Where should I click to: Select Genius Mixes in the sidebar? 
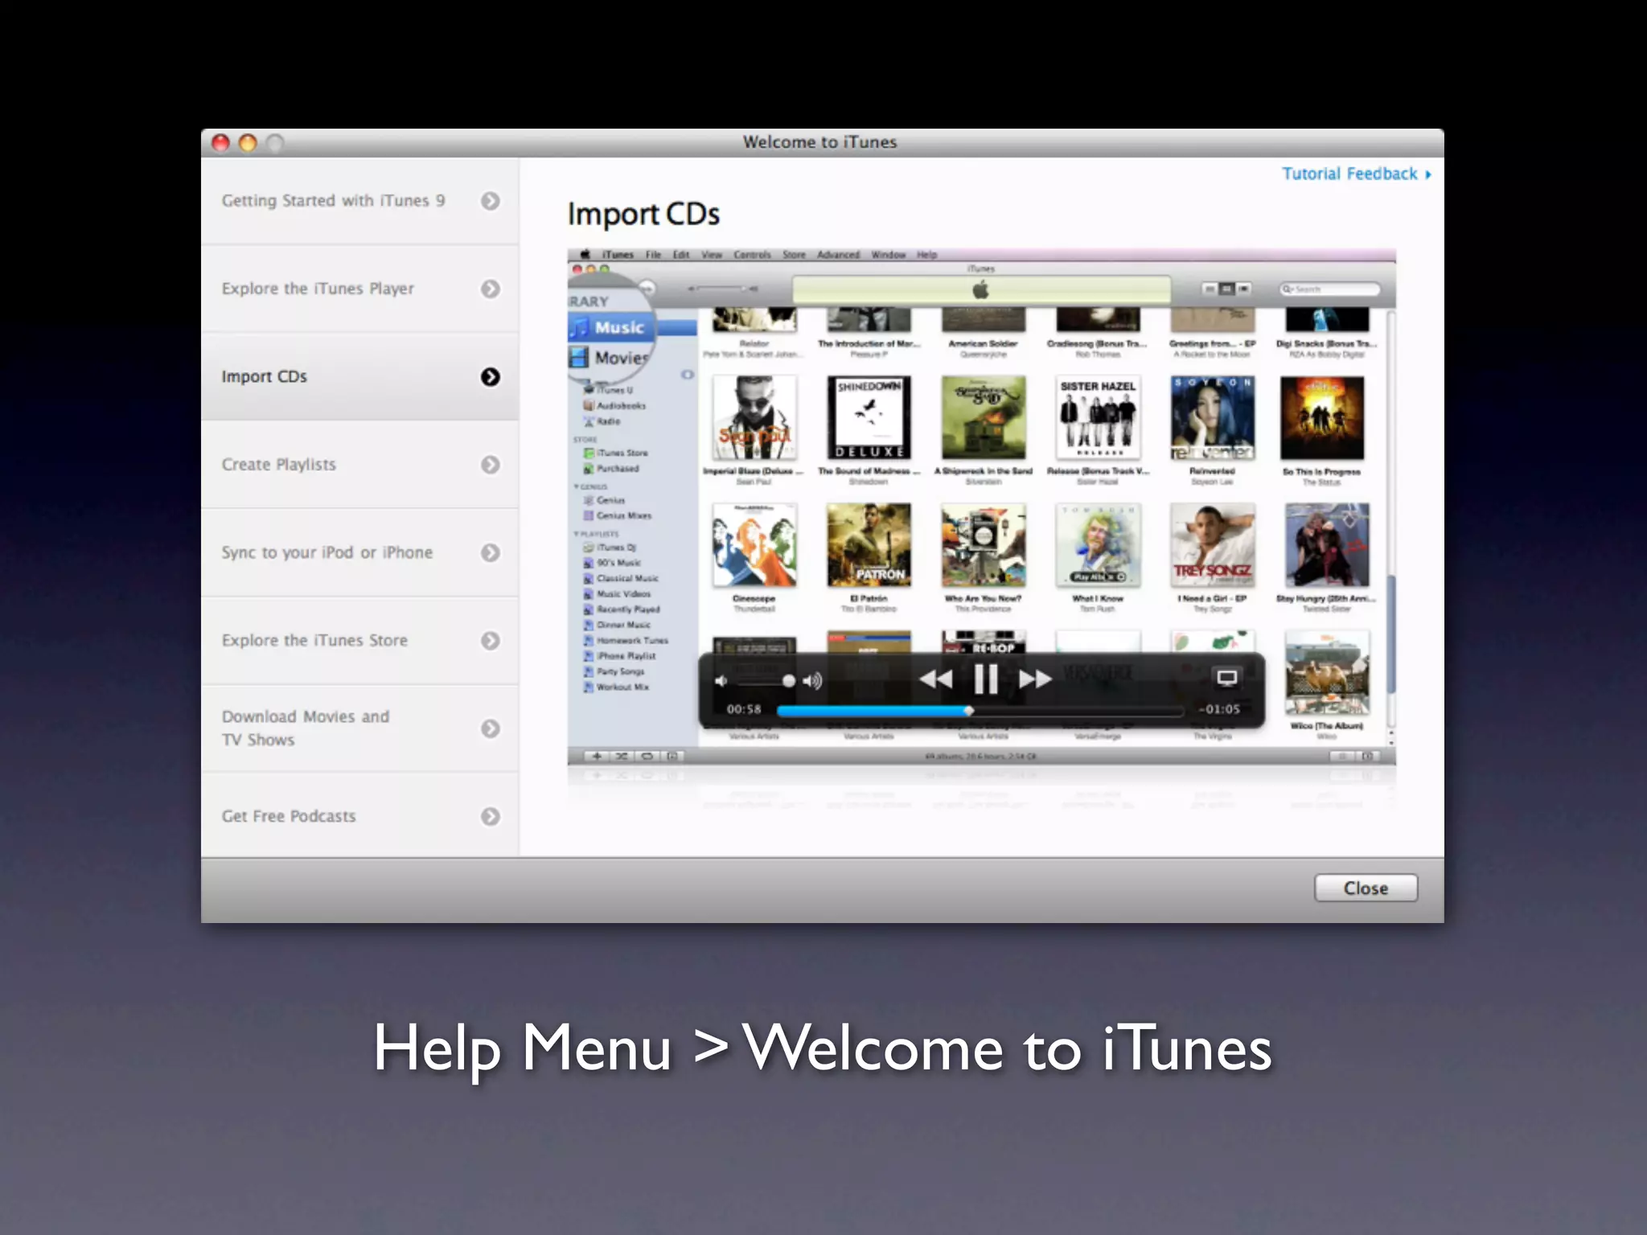(618, 515)
